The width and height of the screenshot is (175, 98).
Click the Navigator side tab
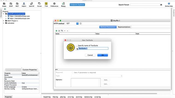[1, 13]
